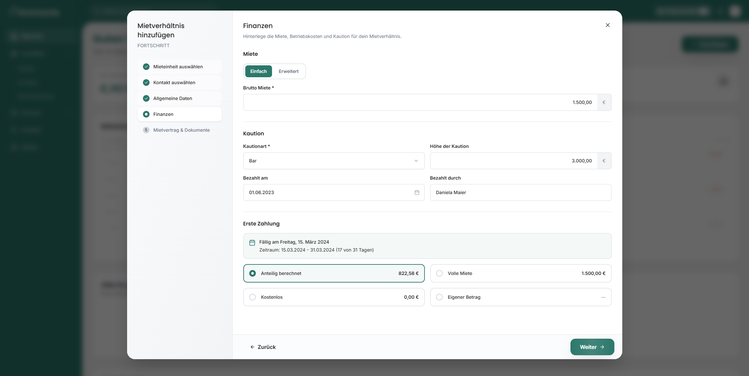
Task: Click the checkmark icon for Kontakt auswählen
Action: coord(146,83)
